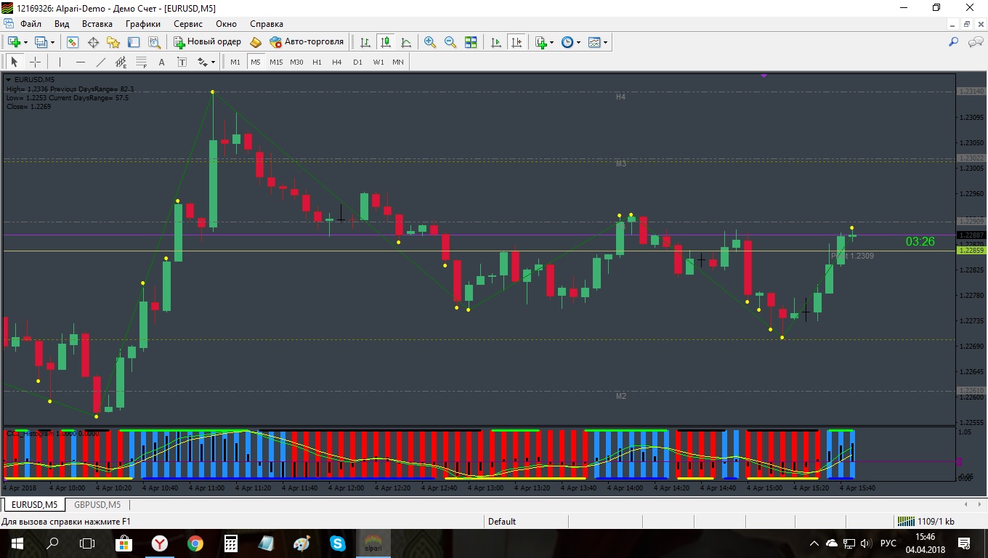Click the РУС language indicator

pyautogui.click(x=888, y=543)
